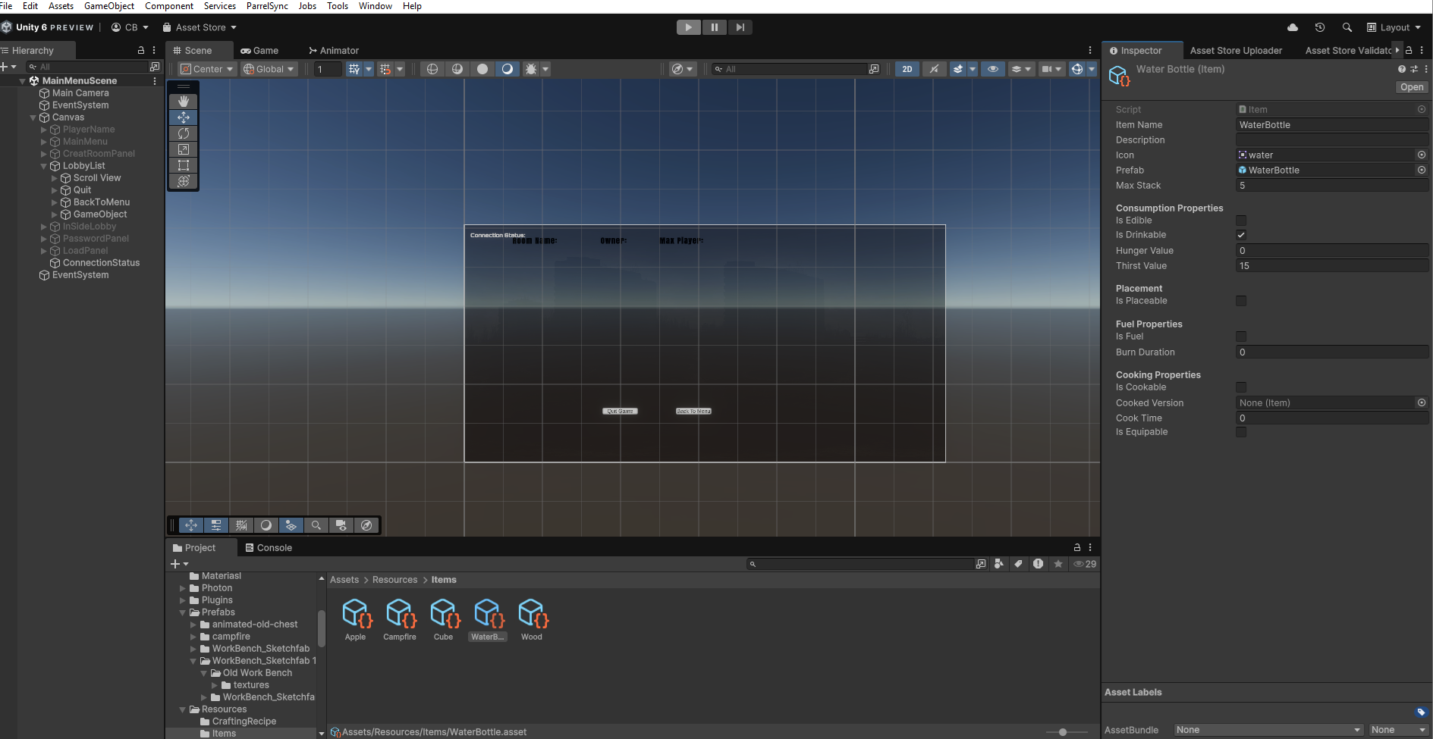
Task: Click the Water Bottle item help icon
Action: coord(1402,69)
